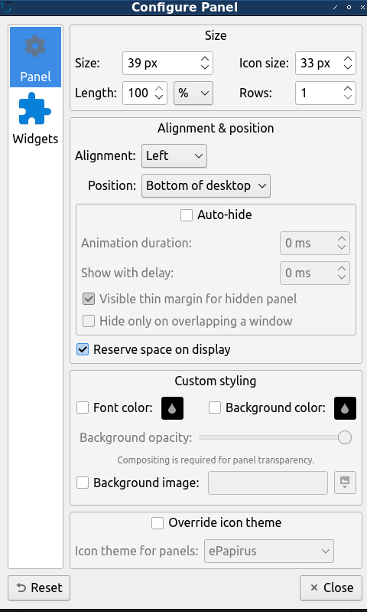Tick the Override icon theme checkbox

pyautogui.click(x=158, y=523)
